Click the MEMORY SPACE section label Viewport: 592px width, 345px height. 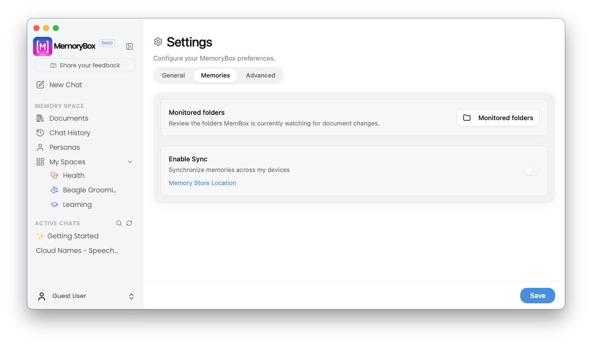(59, 106)
